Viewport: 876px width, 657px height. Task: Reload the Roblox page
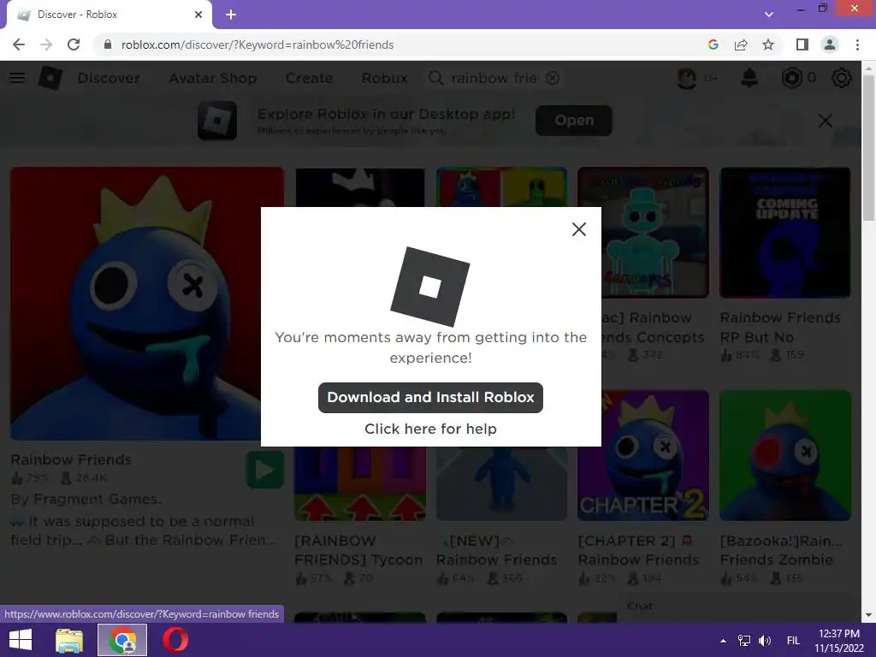(x=74, y=44)
